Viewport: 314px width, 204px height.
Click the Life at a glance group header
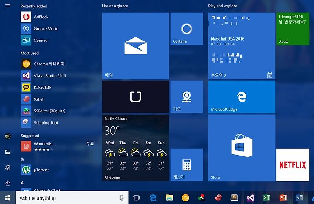[115, 6]
